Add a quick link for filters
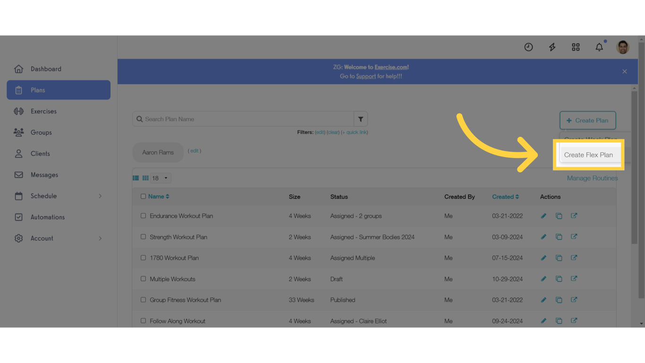Screen dimensions: 645x363 (x=355, y=132)
